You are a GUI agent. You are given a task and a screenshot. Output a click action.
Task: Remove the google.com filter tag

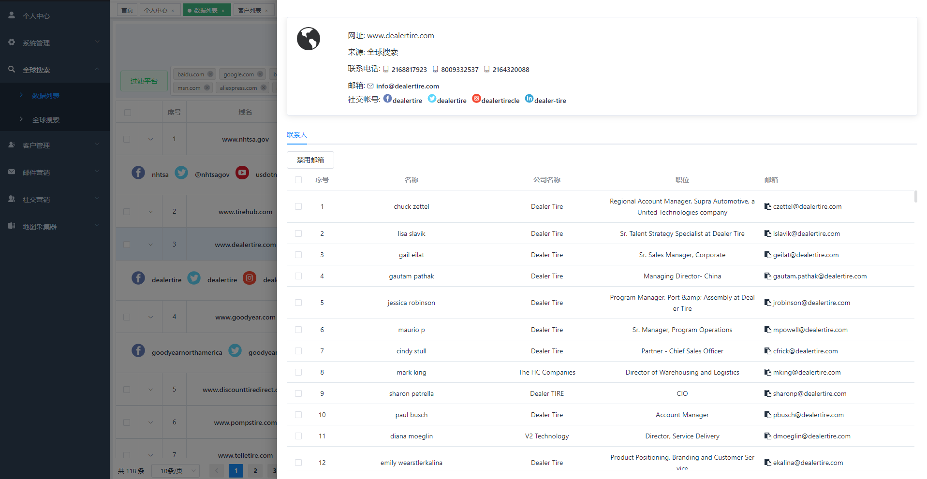(260, 74)
